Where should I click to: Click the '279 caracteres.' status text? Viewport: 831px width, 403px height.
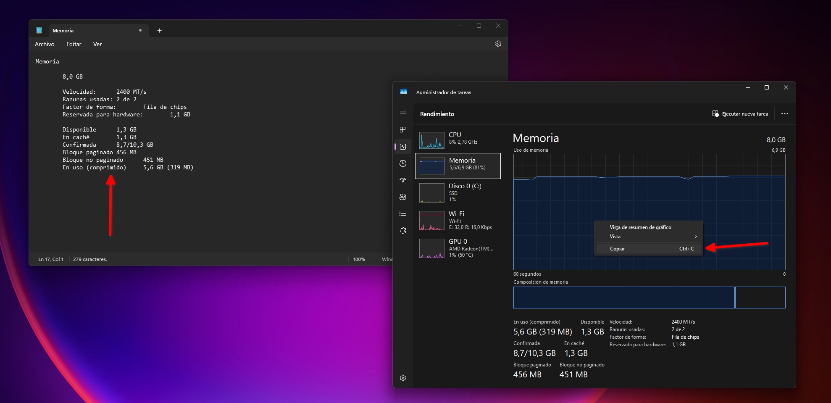tap(90, 259)
